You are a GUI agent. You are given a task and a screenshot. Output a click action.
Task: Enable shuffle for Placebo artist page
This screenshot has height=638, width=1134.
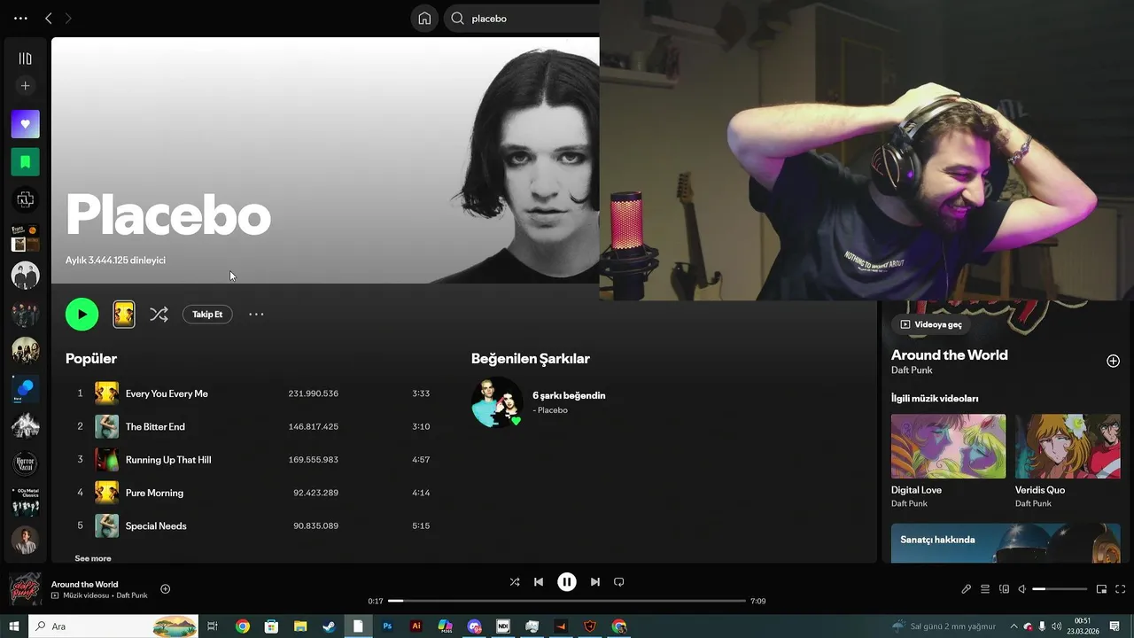tap(159, 314)
